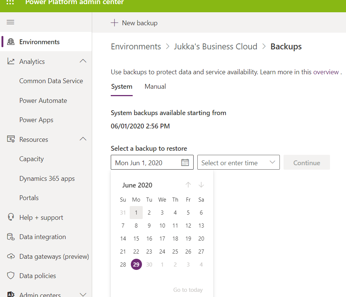Open the Select or enter time dropdown
Viewport: 346px width, 297px height.
238,162
